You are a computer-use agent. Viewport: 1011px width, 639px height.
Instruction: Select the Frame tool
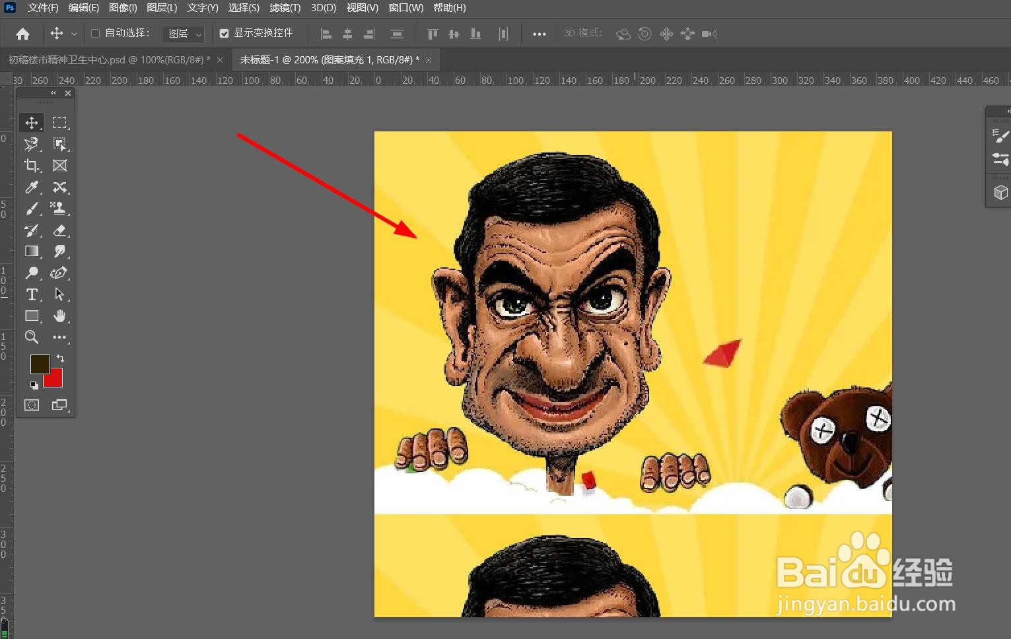60,166
